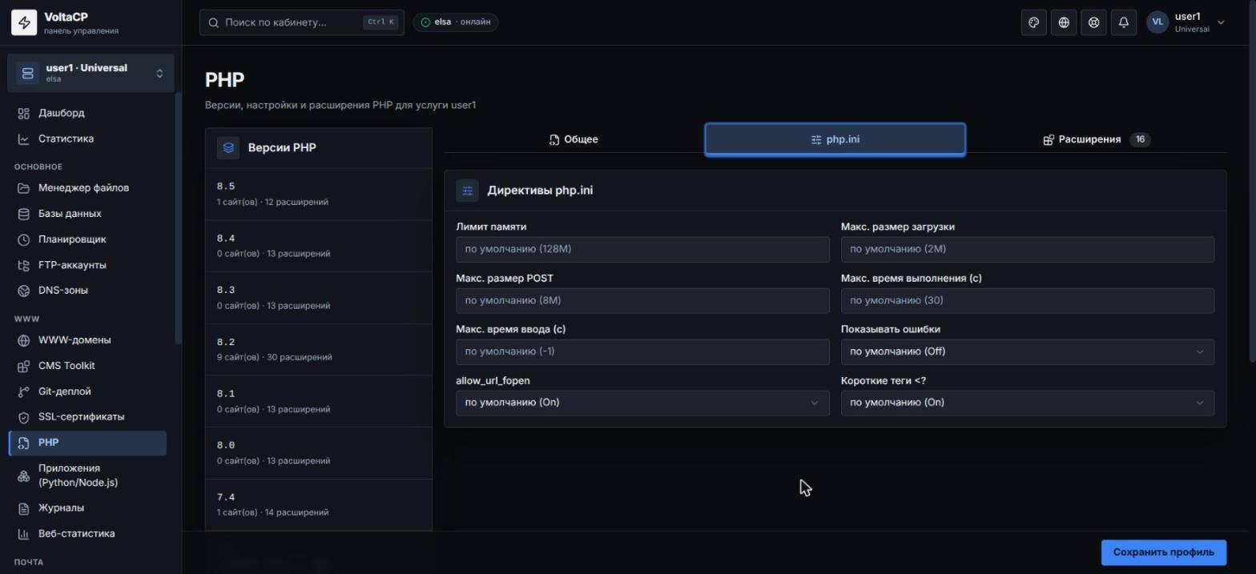Focus the Поиск по кабинету search field
This screenshot has width=1256, height=574.
tap(302, 22)
